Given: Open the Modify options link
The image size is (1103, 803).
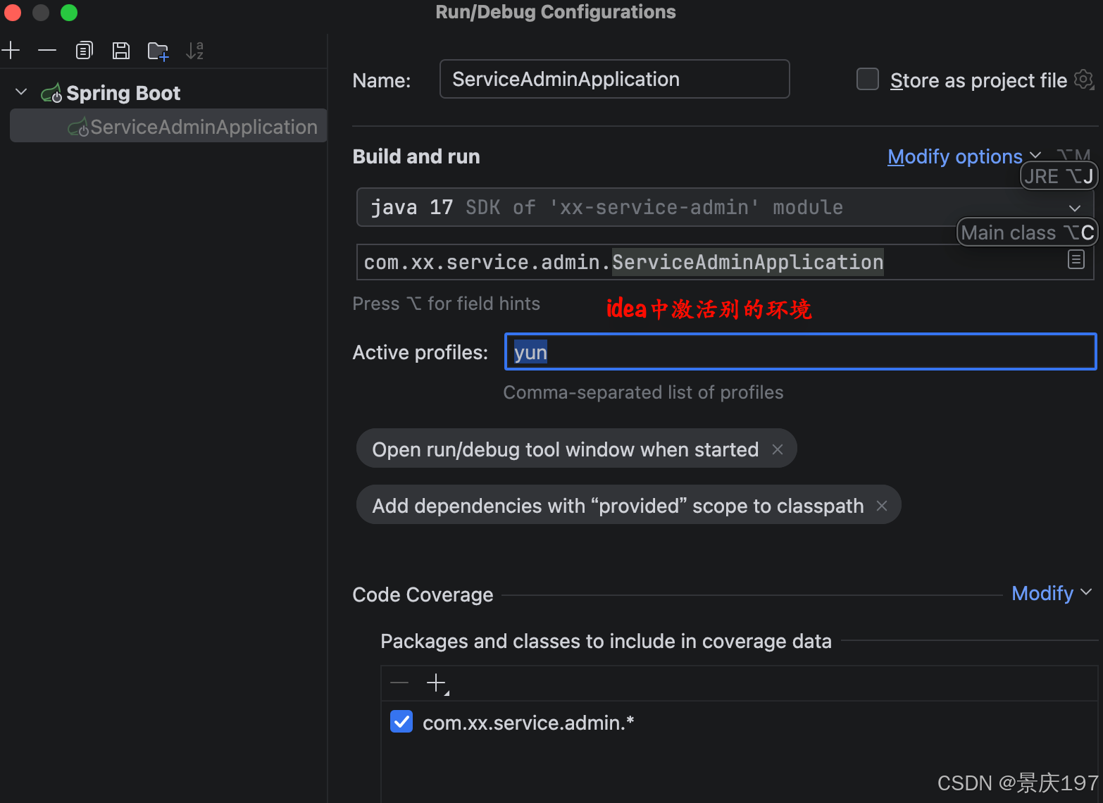Looking at the screenshot, I should pyautogui.click(x=954, y=156).
